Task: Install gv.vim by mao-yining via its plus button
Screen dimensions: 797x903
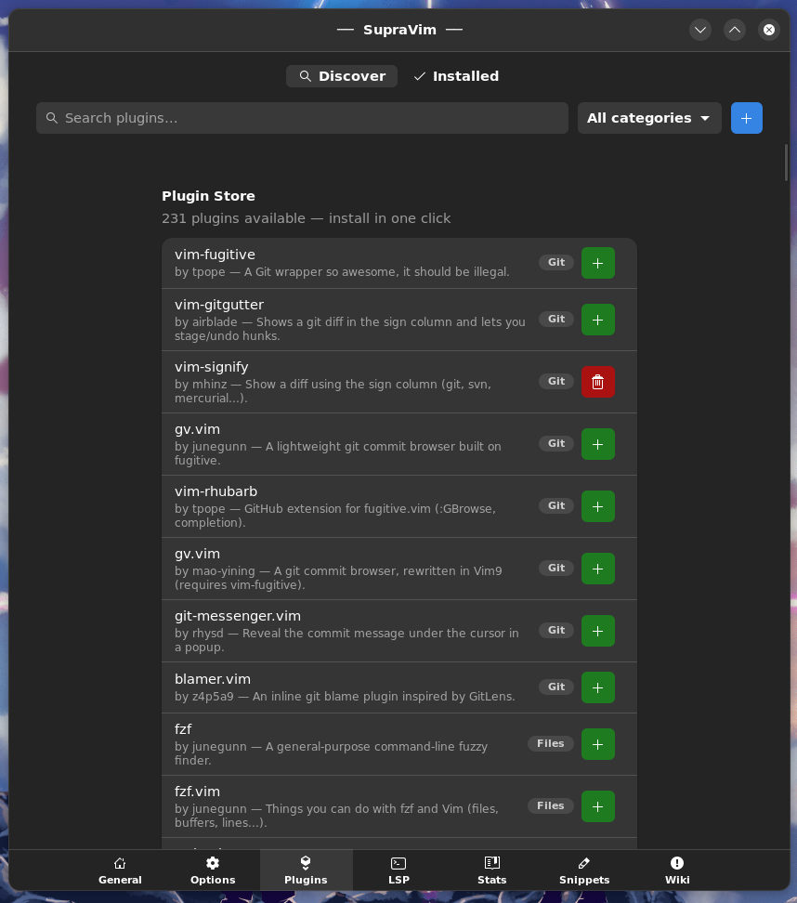Action: [x=598, y=569]
